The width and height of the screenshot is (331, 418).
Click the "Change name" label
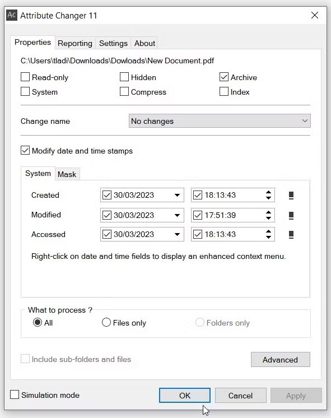45,121
